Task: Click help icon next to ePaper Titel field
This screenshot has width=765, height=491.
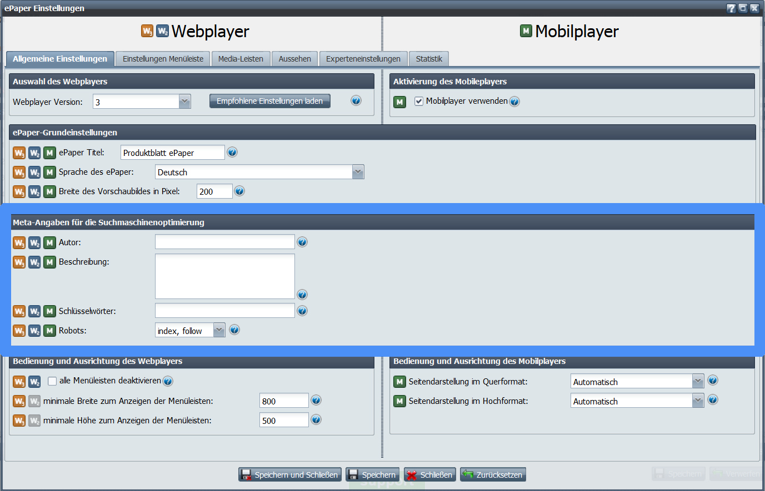Action: click(232, 152)
